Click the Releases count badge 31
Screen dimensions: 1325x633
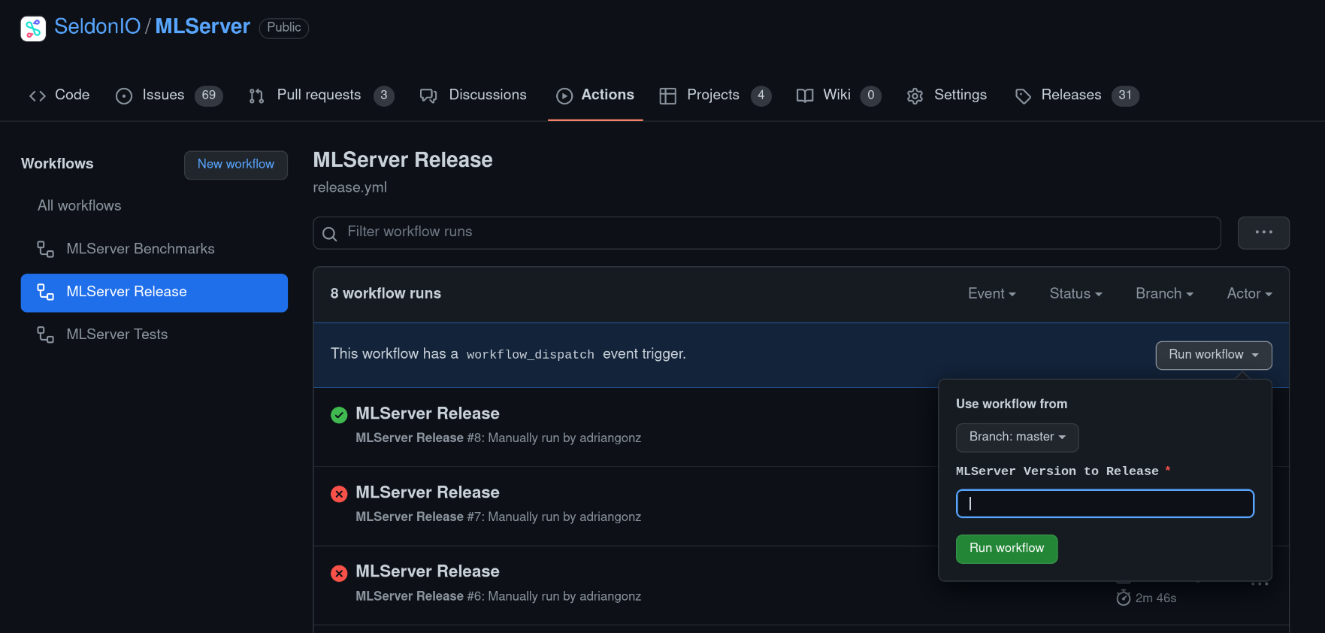(1125, 95)
